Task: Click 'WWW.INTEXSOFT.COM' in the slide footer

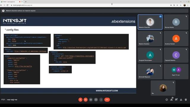Action: tap(107, 91)
